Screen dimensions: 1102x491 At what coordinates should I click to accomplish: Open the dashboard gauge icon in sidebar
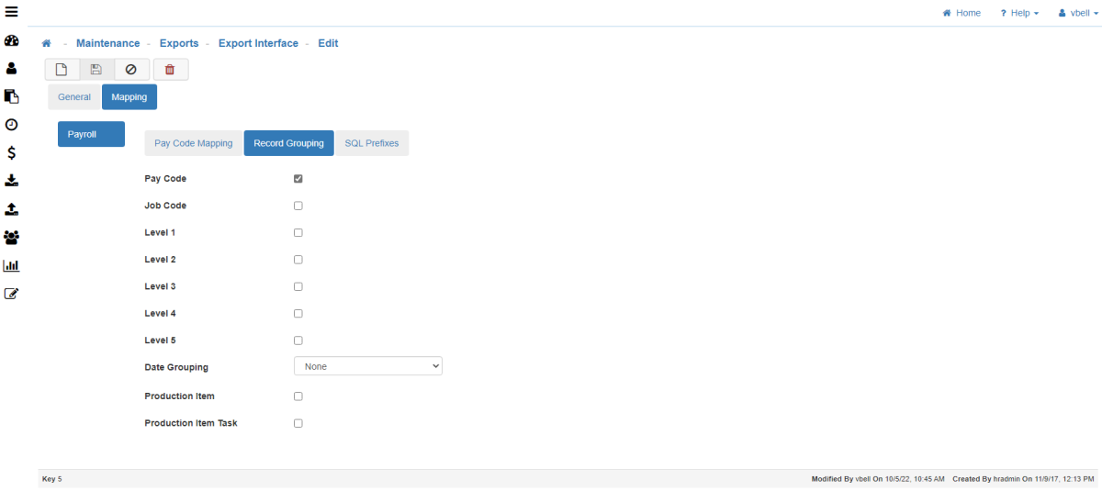[x=12, y=41]
